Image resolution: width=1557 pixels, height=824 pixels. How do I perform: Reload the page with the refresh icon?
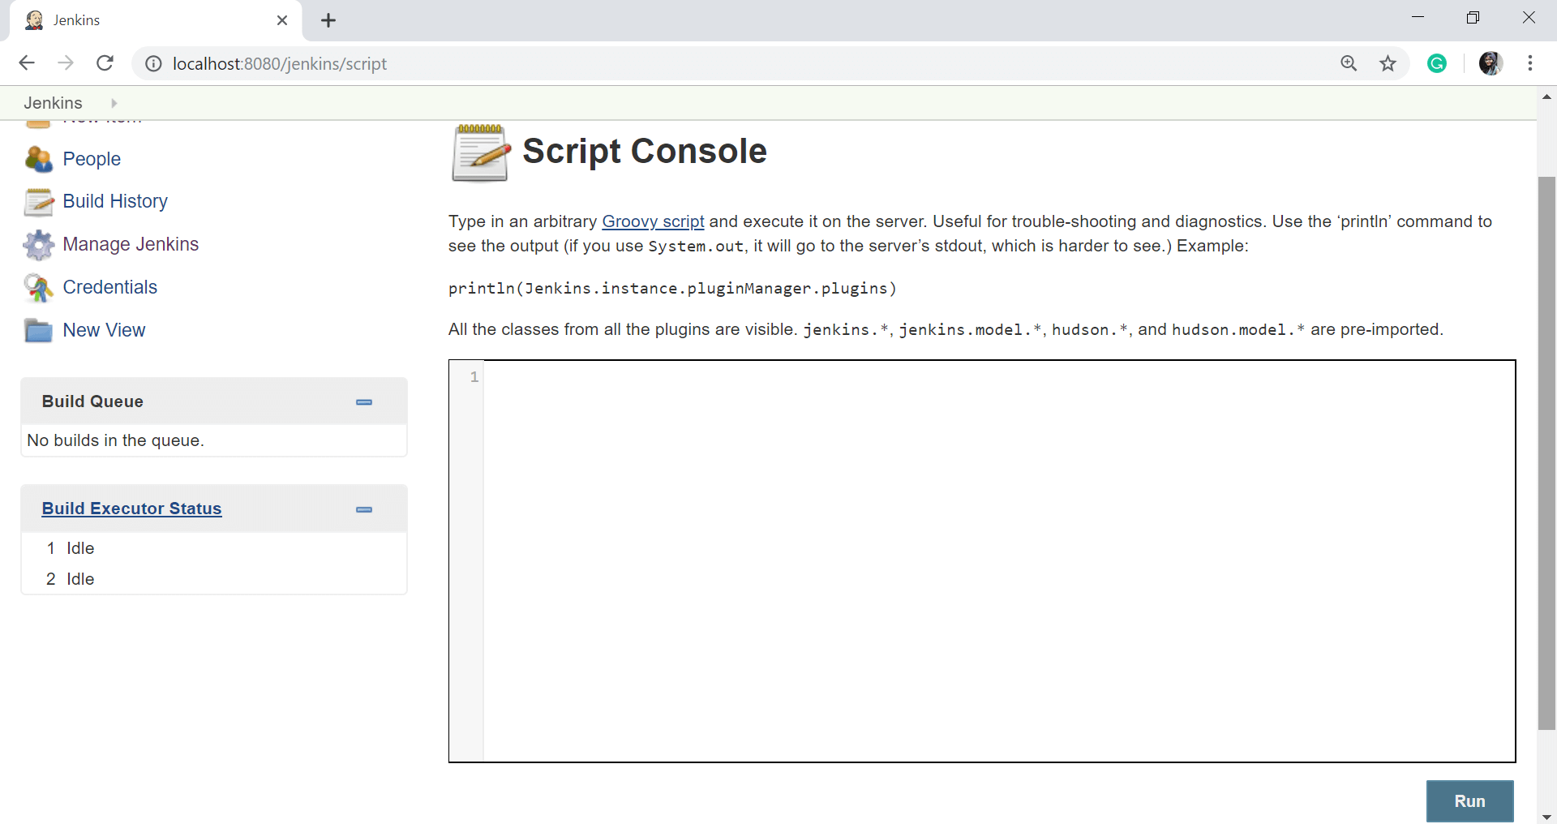click(105, 63)
